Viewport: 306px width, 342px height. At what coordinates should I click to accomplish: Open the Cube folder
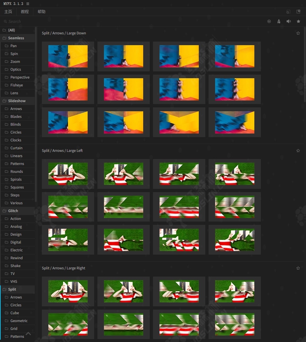click(x=18, y=313)
